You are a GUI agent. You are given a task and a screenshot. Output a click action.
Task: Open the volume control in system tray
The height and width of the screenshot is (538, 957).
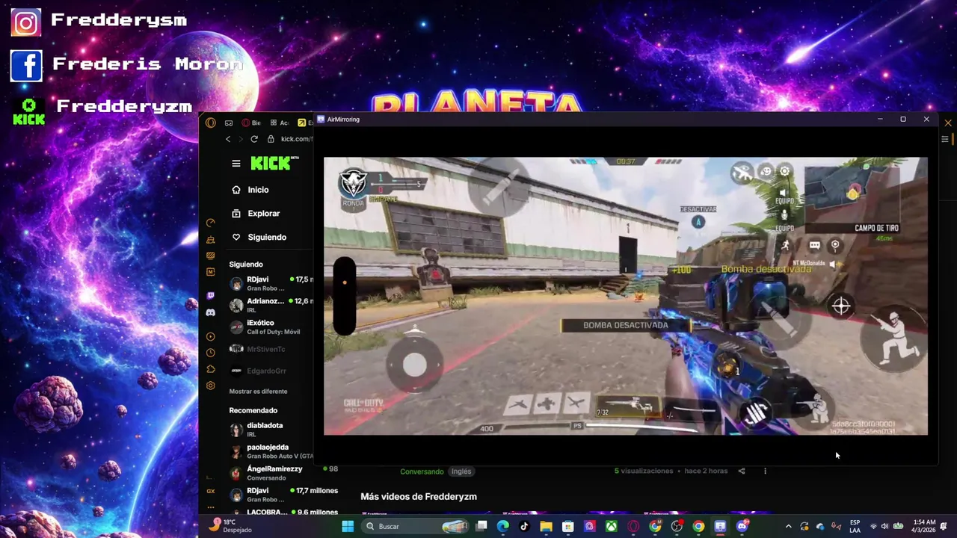pos(885,526)
